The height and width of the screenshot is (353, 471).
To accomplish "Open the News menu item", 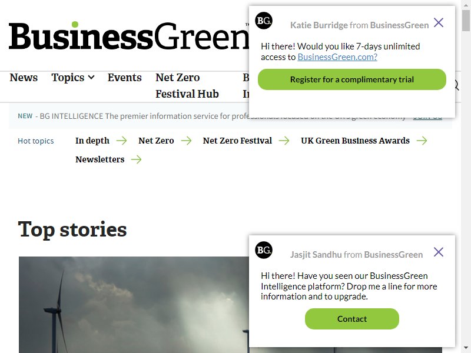I will pyautogui.click(x=24, y=78).
